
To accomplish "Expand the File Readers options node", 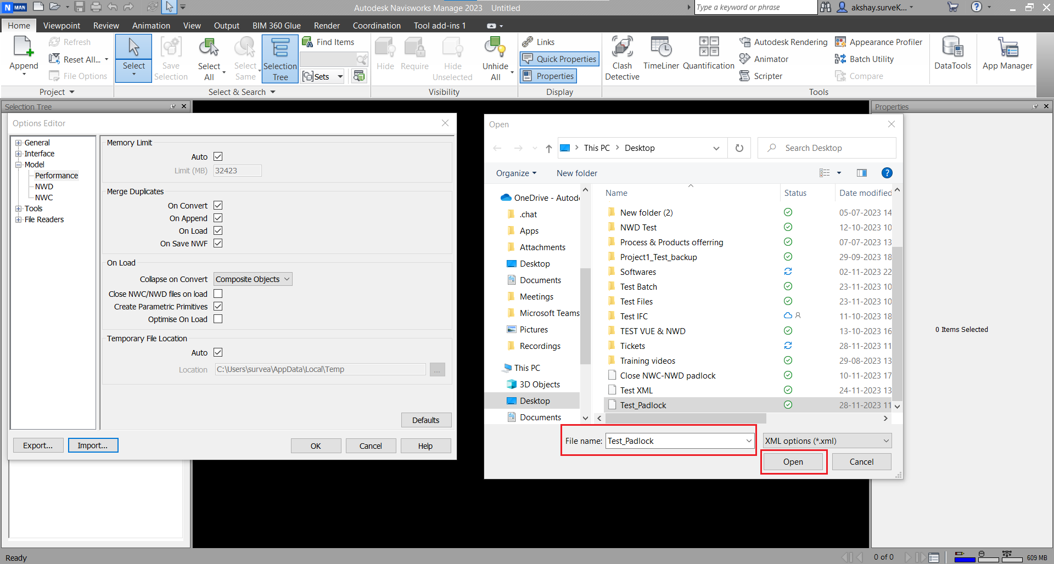I will pos(18,219).
